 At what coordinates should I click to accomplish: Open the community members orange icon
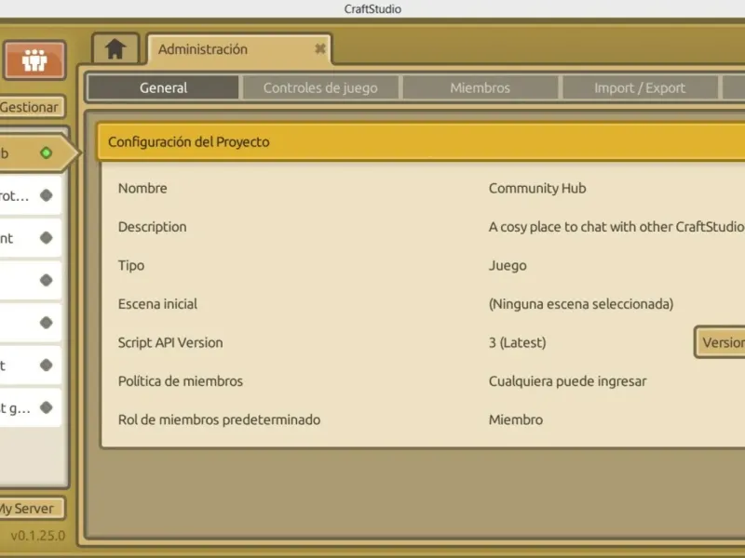click(x=34, y=60)
